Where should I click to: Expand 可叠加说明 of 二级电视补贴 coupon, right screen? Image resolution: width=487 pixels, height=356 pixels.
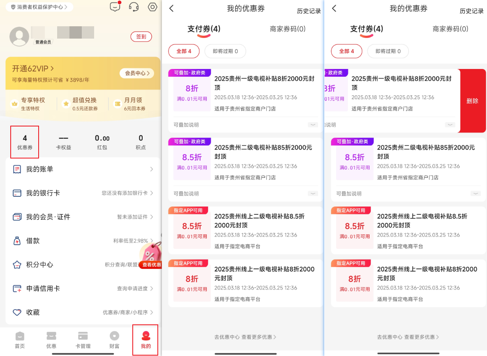(x=475, y=194)
